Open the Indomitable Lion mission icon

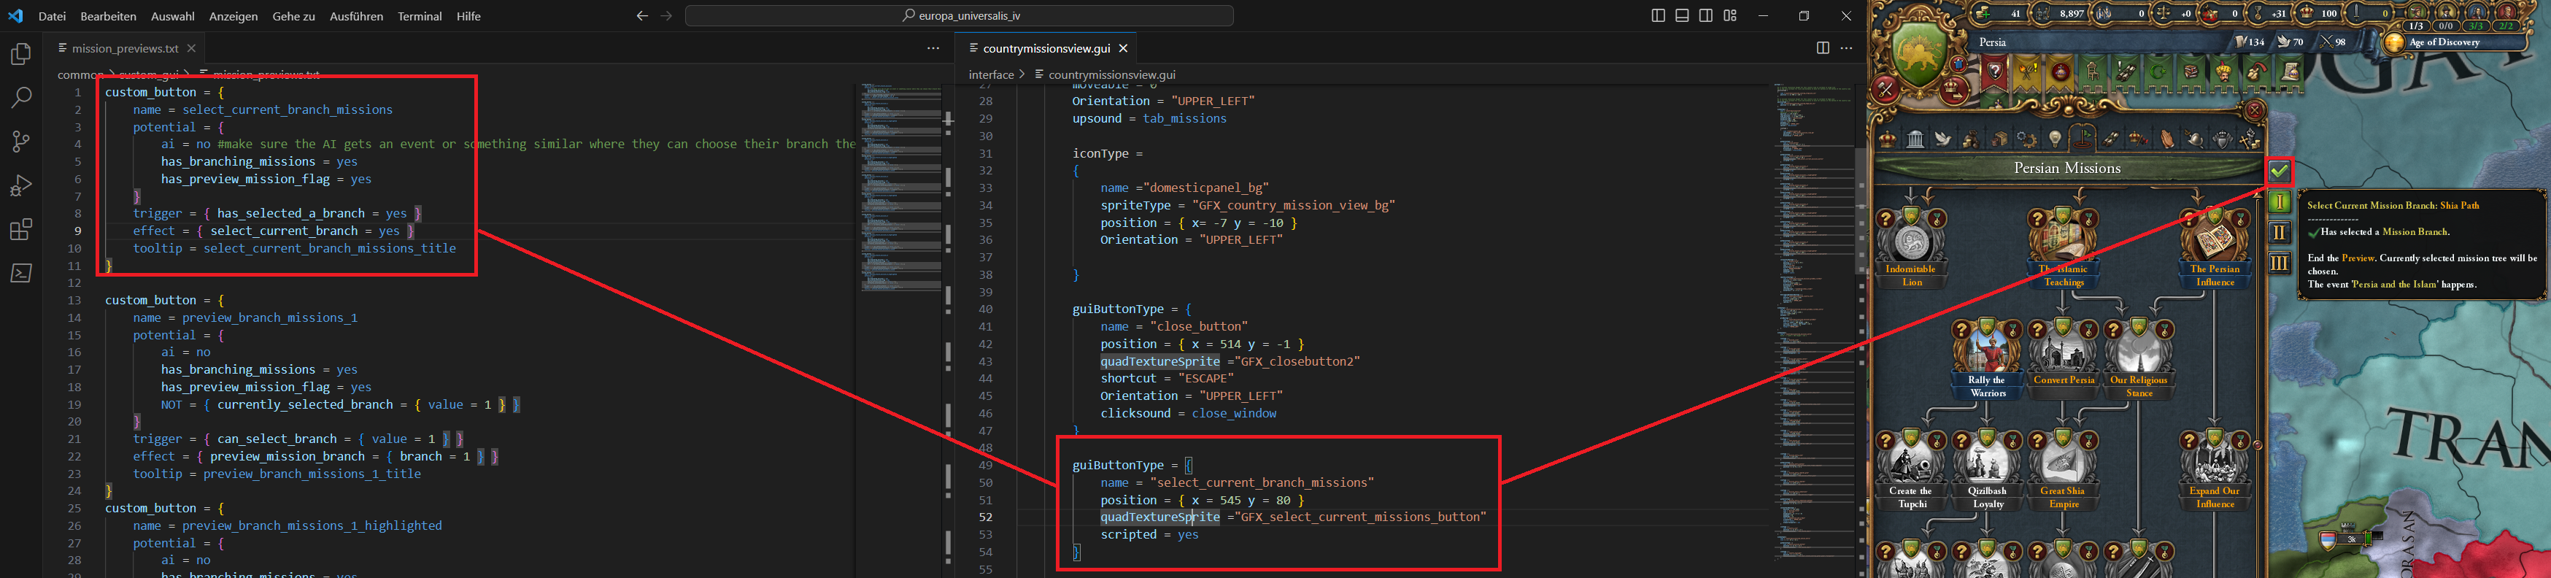coord(1911,239)
